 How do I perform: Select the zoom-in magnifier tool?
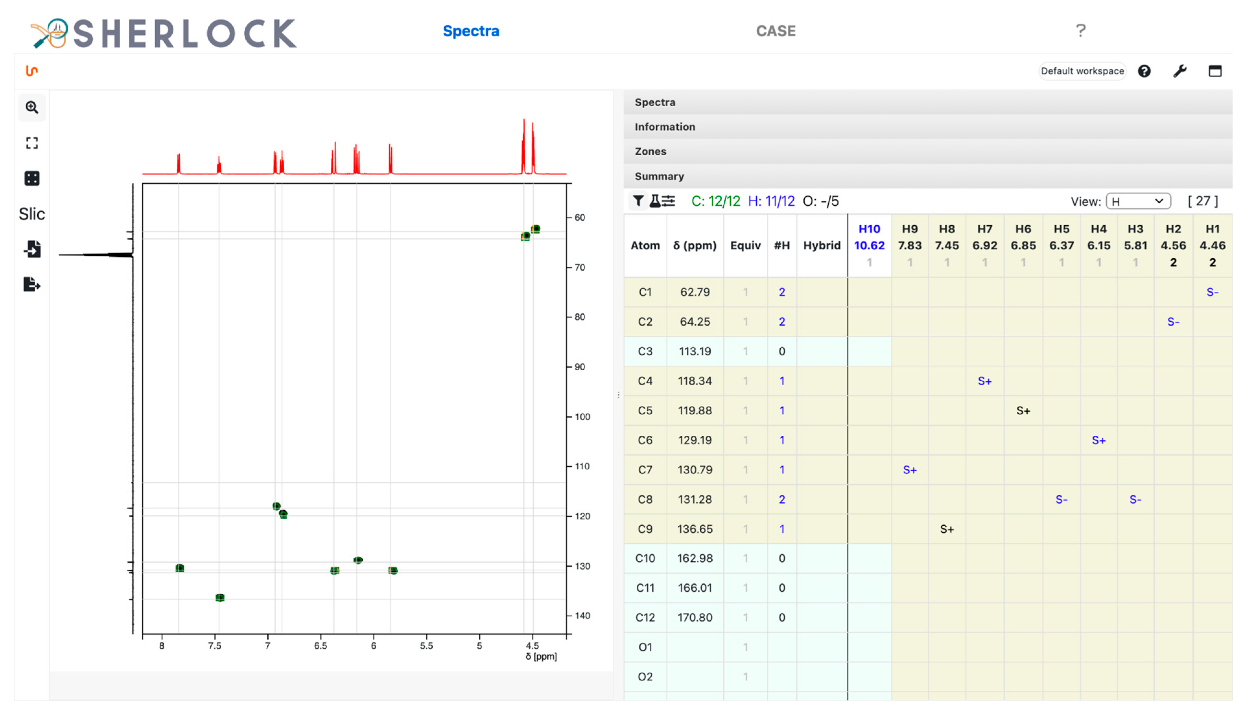32,107
